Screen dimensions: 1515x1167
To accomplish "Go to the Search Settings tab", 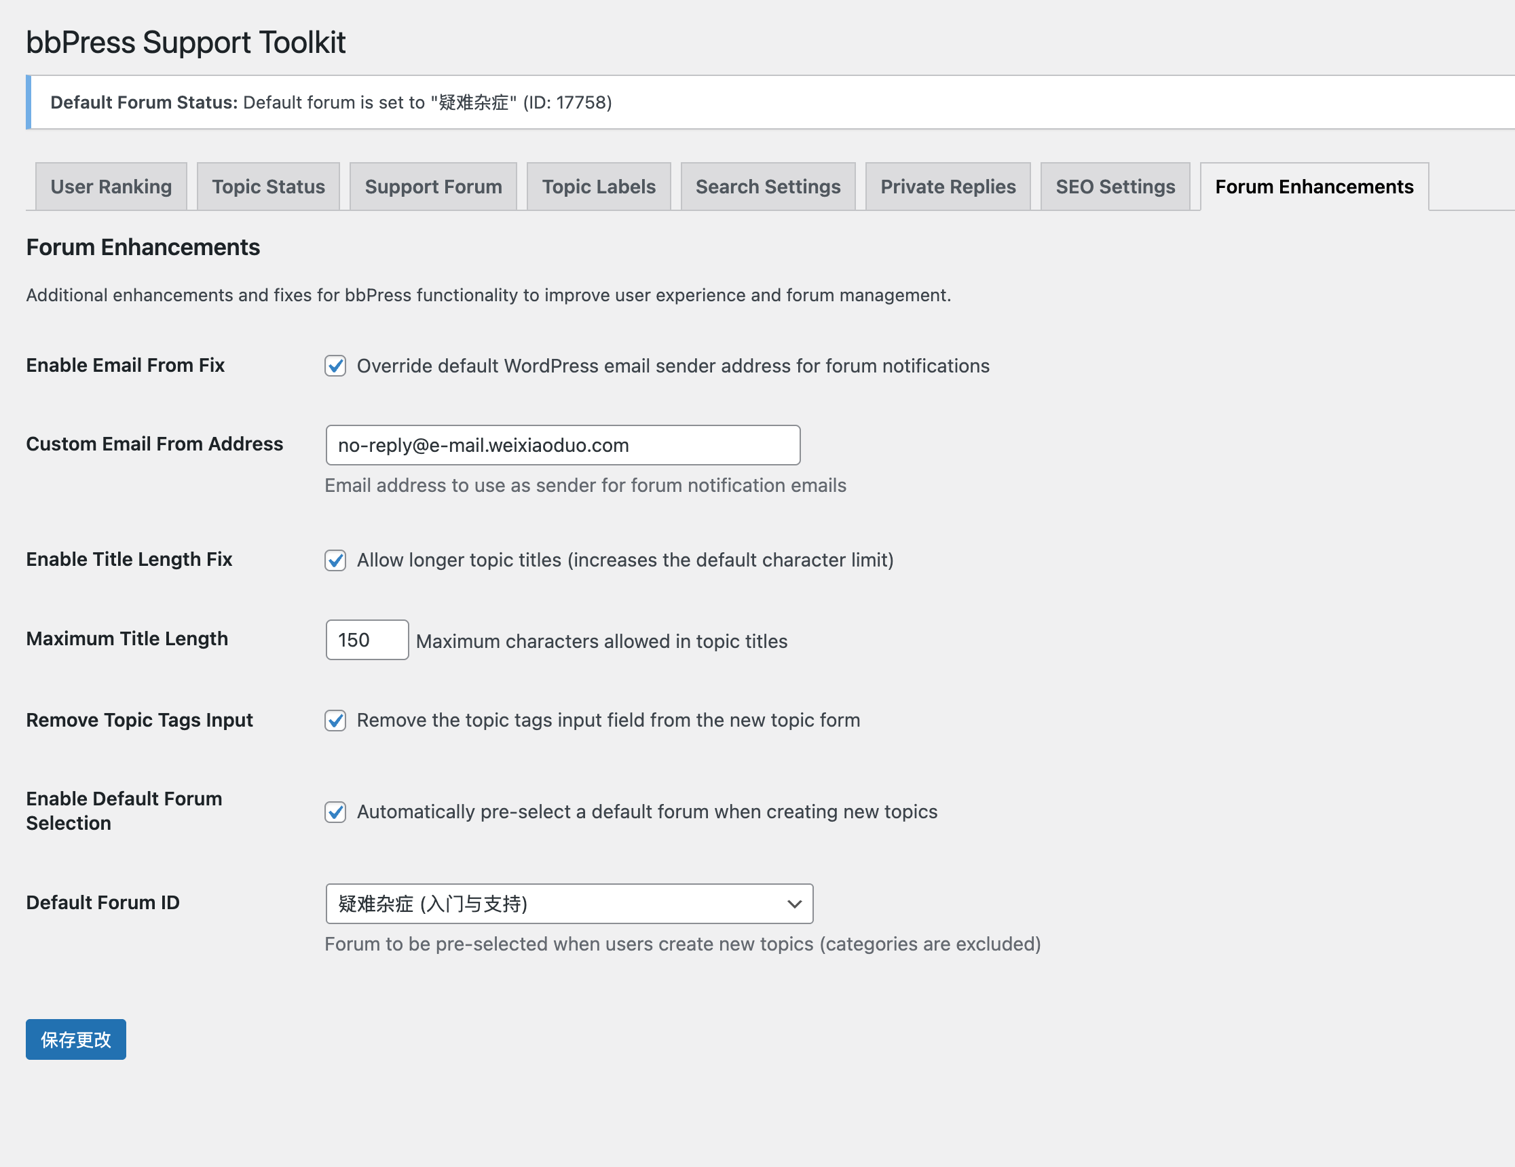I will tap(768, 187).
